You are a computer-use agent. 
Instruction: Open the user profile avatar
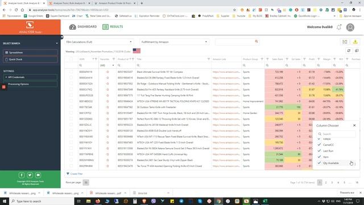(350, 27)
